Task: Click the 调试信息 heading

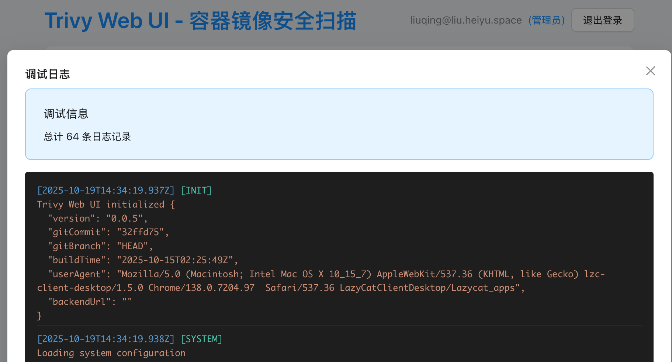Action: pos(66,114)
